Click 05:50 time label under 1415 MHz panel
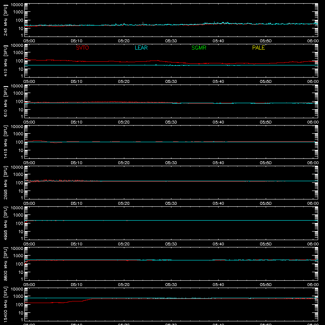Screen dimensions: 325x325 (x=266, y=163)
